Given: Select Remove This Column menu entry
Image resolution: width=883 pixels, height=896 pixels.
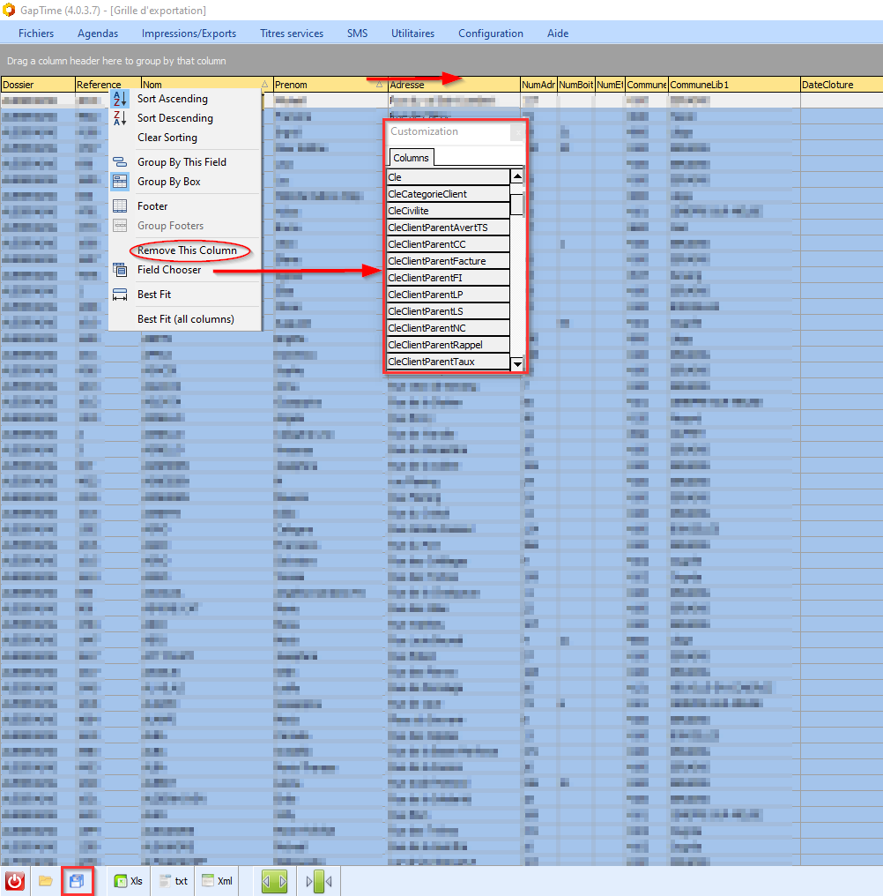Looking at the screenshot, I should point(187,250).
